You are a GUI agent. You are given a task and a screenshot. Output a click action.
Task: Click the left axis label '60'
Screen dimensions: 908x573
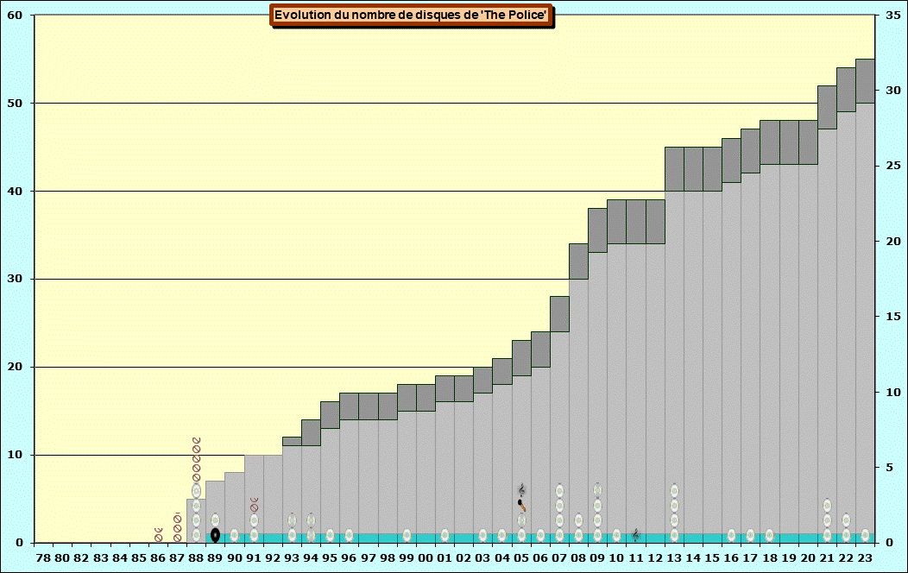[15, 15]
